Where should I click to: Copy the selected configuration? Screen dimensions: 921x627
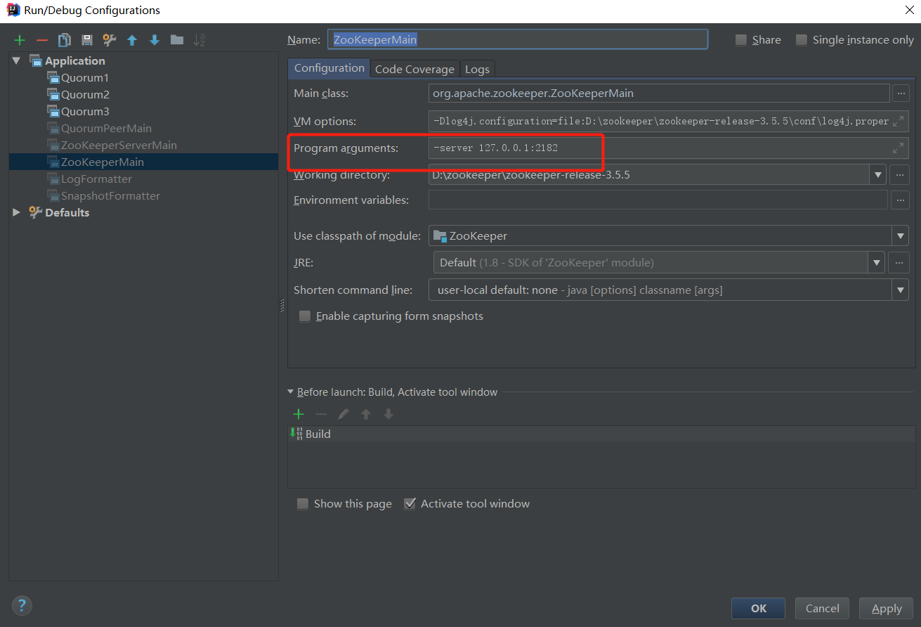tap(65, 40)
